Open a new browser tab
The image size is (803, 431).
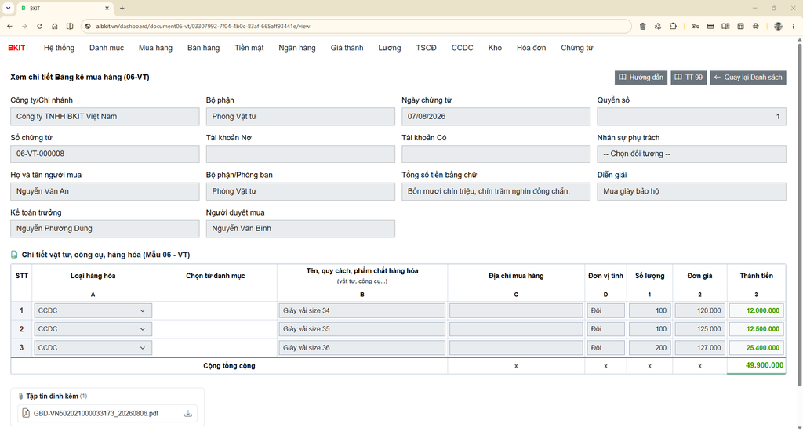coord(122,8)
